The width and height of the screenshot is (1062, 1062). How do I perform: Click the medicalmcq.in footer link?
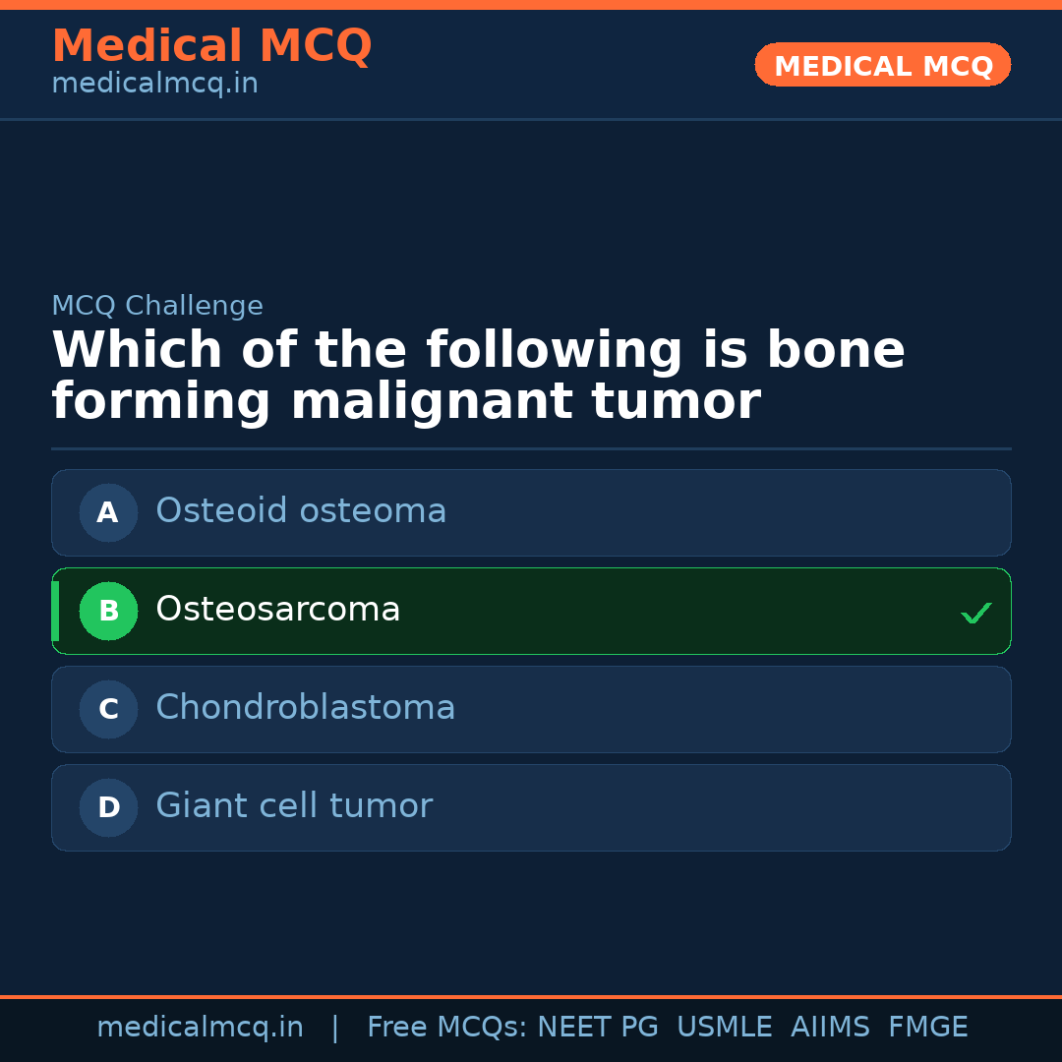[x=200, y=1027]
